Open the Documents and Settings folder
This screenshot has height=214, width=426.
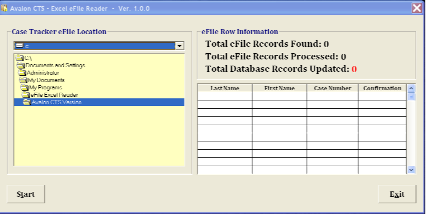pos(99,65)
